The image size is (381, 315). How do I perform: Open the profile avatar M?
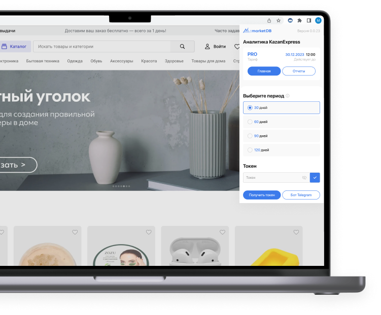[x=318, y=20]
